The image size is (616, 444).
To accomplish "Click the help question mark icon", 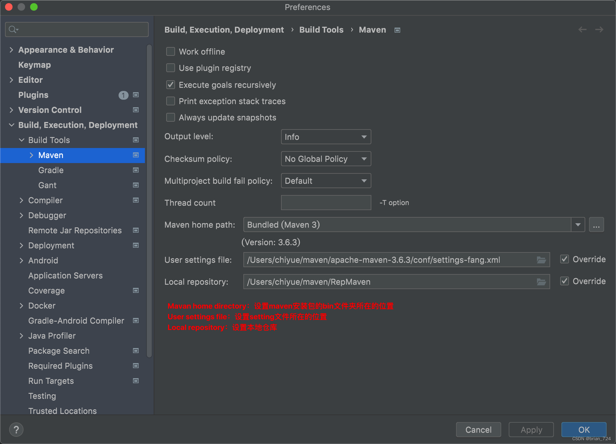I will coord(16,430).
